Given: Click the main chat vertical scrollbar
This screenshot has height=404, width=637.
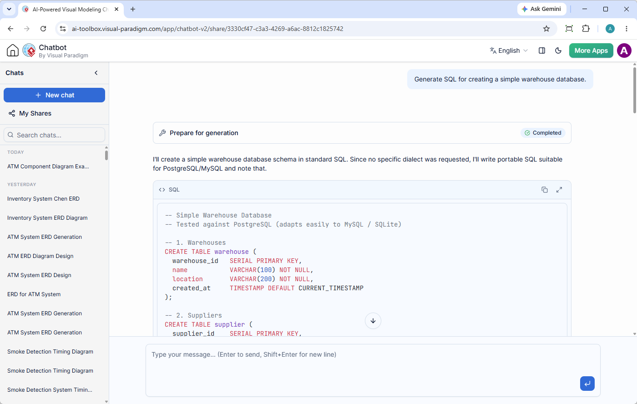Looking at the screenshot, I should tap(635, 90).
